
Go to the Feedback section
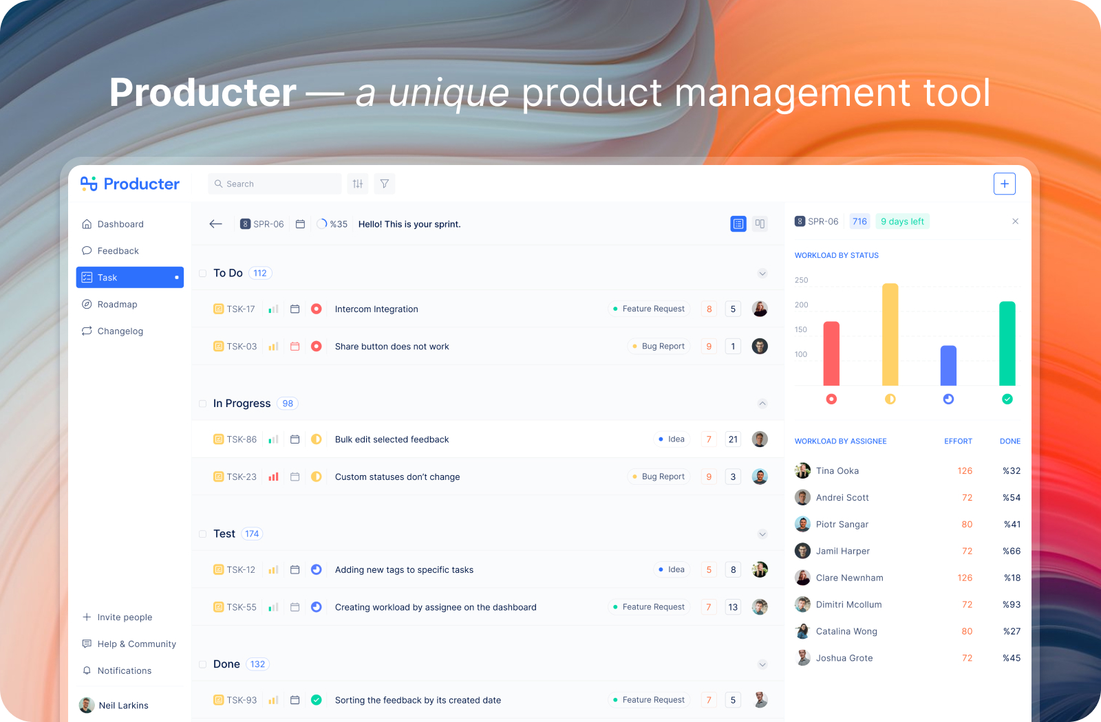pos(118,250)
